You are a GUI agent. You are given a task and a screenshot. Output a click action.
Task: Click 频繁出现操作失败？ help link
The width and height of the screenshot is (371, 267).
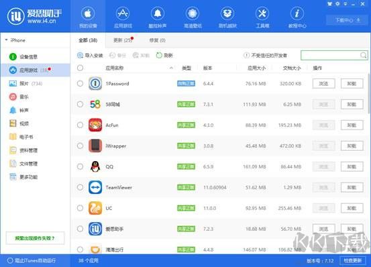pyautogui.click(x=35, y=238)
